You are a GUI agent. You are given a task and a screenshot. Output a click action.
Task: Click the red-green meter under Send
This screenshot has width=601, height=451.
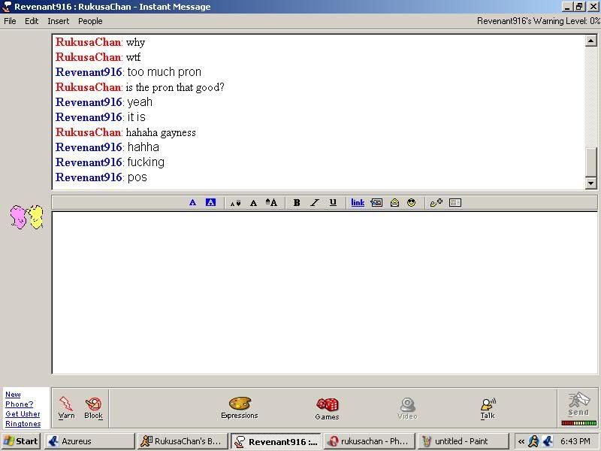[x=578, y=423]
